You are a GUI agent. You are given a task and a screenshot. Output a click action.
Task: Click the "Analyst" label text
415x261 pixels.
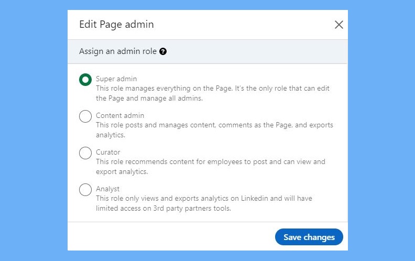pyautogui.click(x=107, y=189)
